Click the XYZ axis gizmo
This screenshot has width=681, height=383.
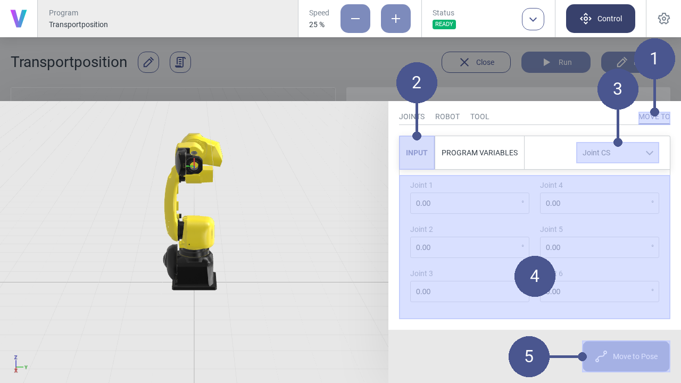coord(19,364)
